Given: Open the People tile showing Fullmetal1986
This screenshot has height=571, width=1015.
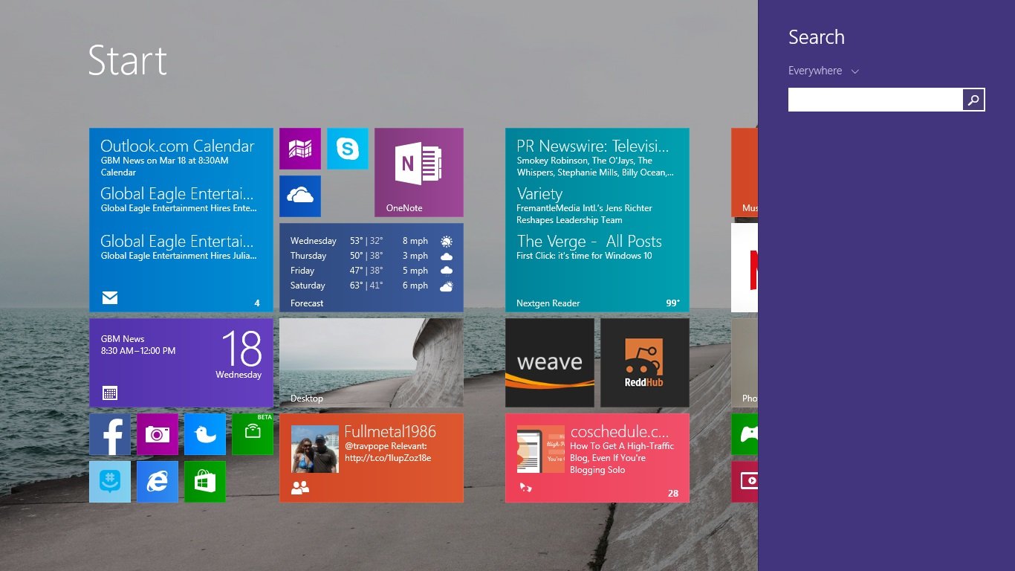Looking at the screenshot, I should coord(372,458).
